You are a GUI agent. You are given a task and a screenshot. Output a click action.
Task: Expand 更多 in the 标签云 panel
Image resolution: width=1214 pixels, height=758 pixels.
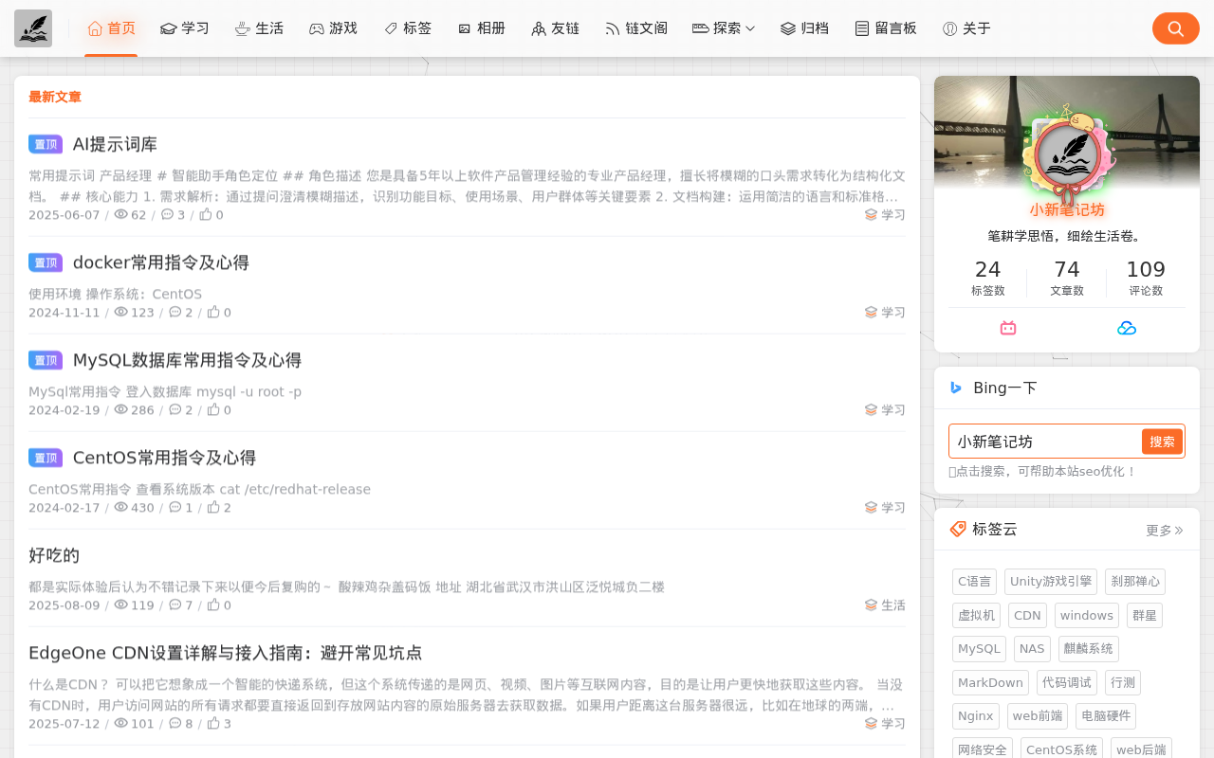point(1165,531)
